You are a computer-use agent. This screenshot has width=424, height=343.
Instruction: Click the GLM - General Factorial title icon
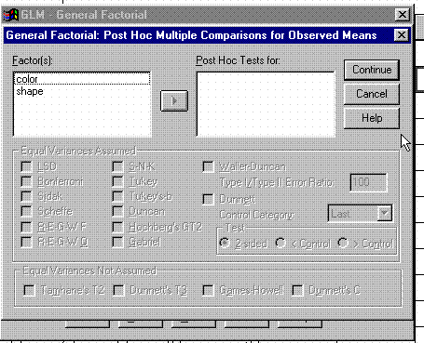point(10,15)
